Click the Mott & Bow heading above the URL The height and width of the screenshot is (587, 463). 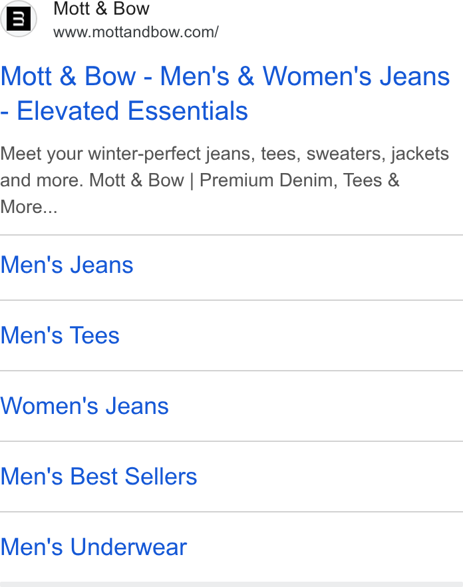pyautogui.click(x=101, y=9)
